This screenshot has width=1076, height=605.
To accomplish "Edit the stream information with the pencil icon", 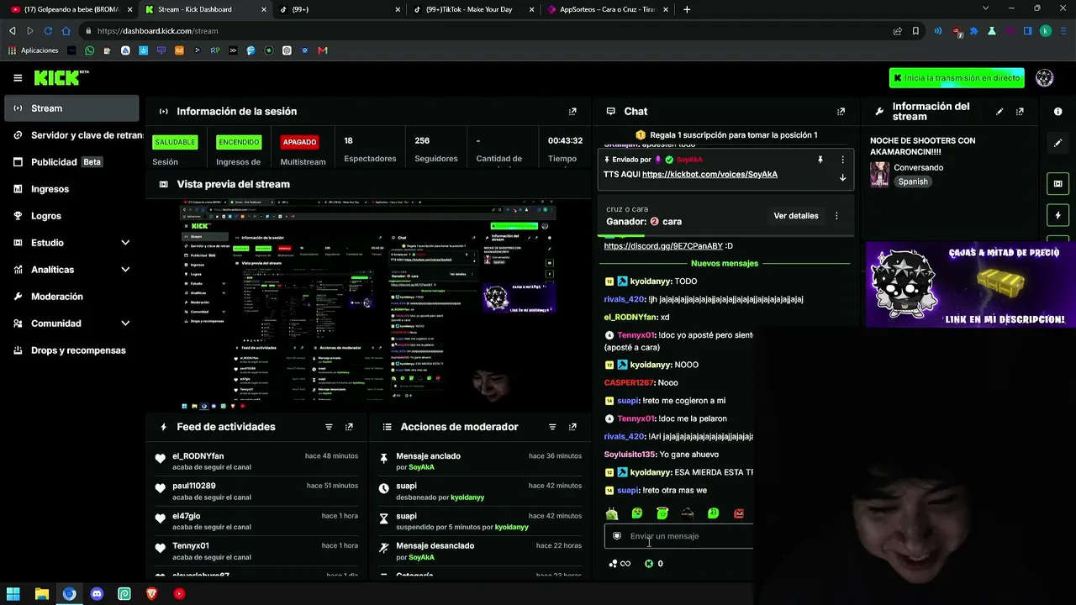I will pyautogui.click(x=1000, y=111).
